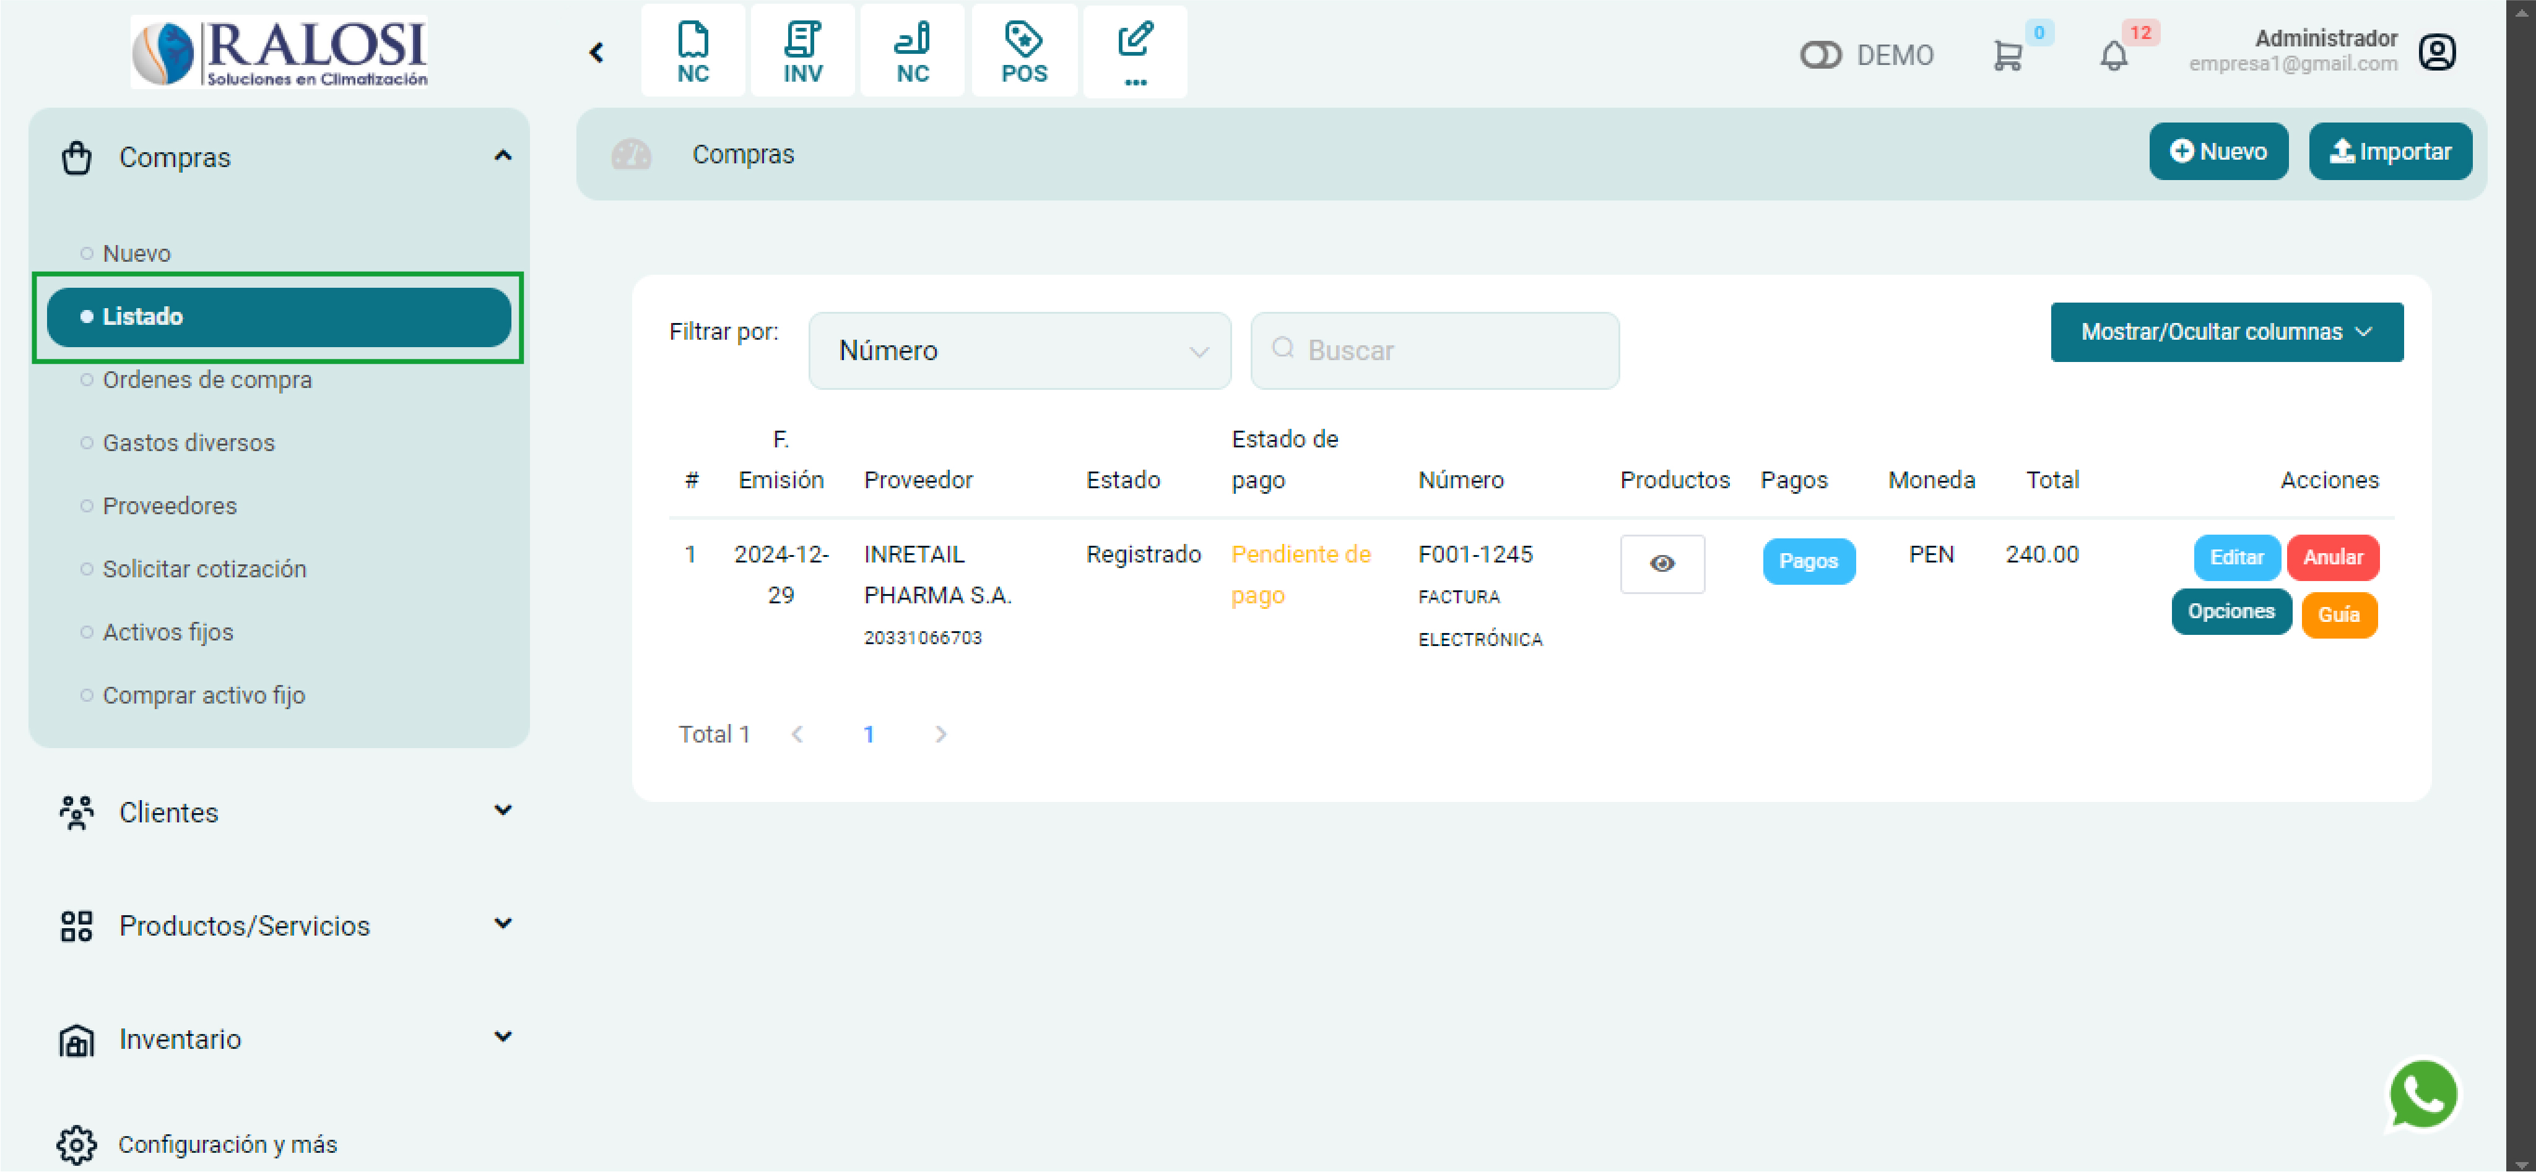The image size is (2536, 1172).
Task: Click the Proveedor column header
Action: coord(918,480)
